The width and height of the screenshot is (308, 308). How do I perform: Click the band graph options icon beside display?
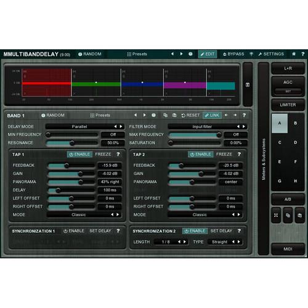(x=248, y=84)
